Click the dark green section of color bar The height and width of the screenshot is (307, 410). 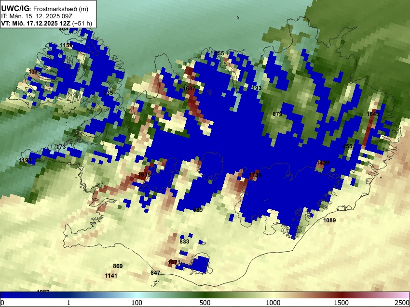coord(205,295)
